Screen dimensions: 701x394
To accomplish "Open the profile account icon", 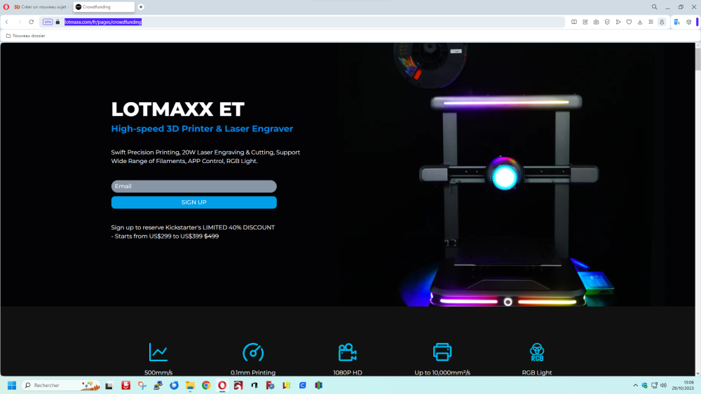I will pos(662,22).
